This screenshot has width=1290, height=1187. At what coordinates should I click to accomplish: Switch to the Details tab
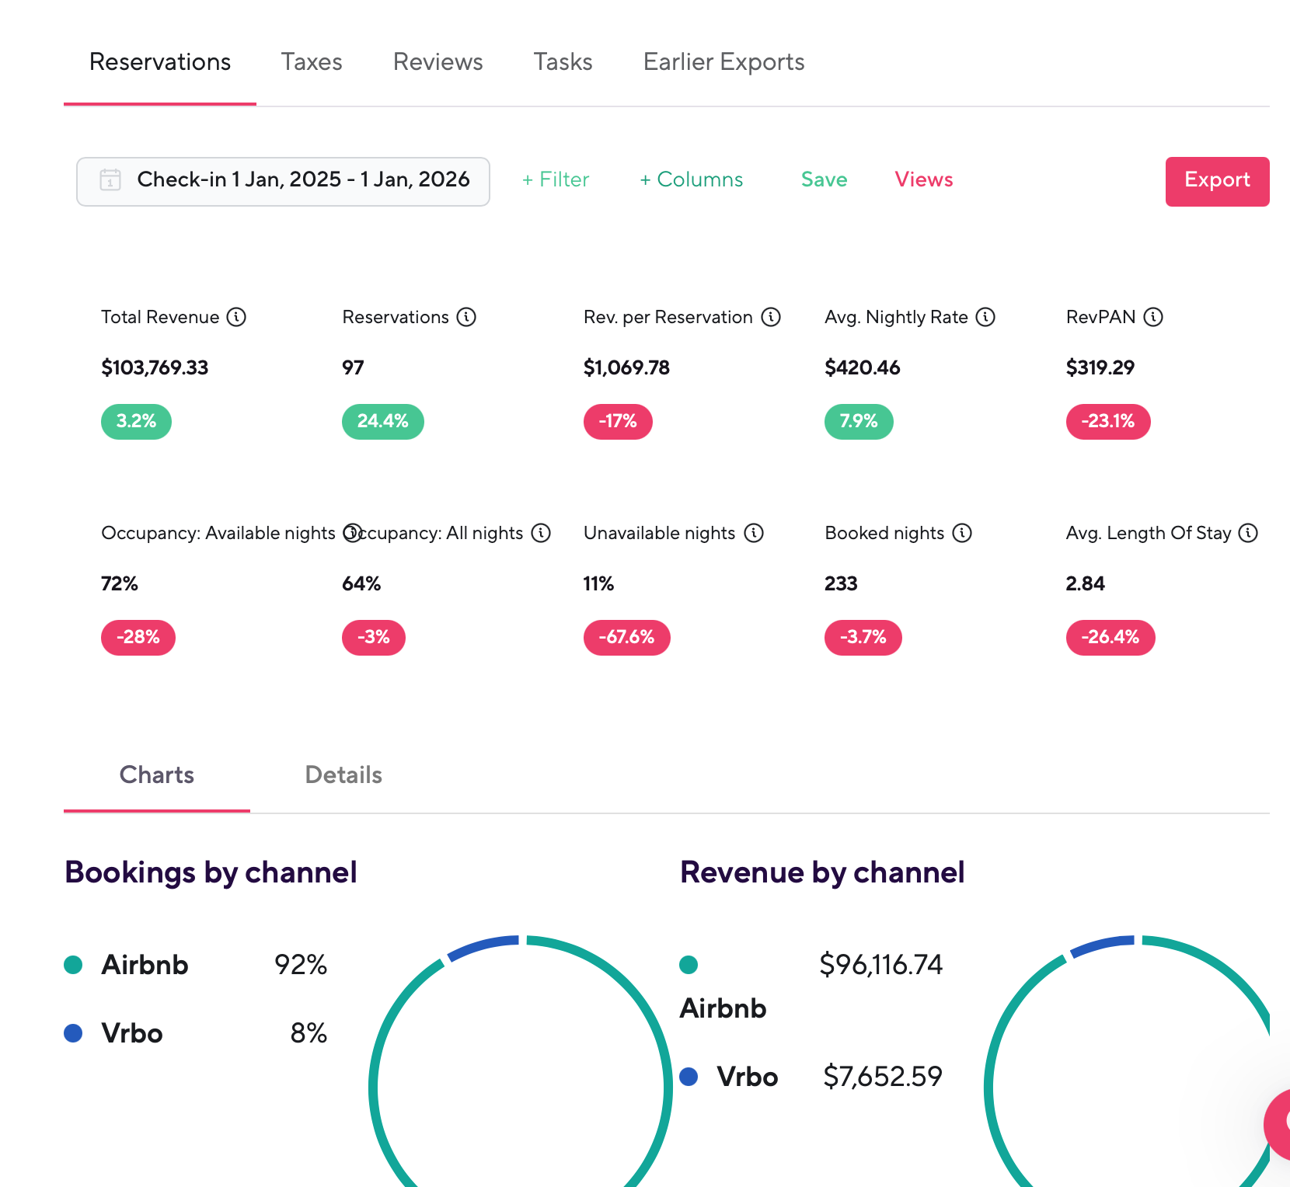pyautogui.click(x=343, y=775)
